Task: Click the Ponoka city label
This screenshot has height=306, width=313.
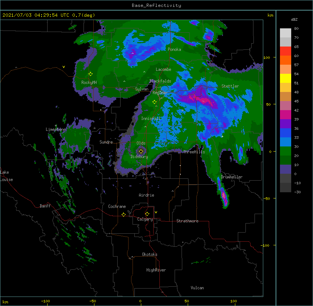Action: click(174, 49)
